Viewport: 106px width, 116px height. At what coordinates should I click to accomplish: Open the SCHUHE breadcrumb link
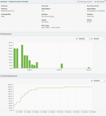pyautogui.click(x=4, y=2)
